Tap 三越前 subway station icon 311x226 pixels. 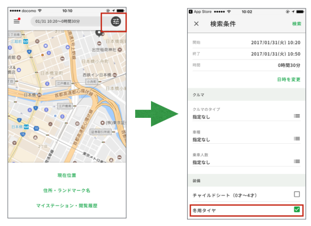(x=26, y=41)
